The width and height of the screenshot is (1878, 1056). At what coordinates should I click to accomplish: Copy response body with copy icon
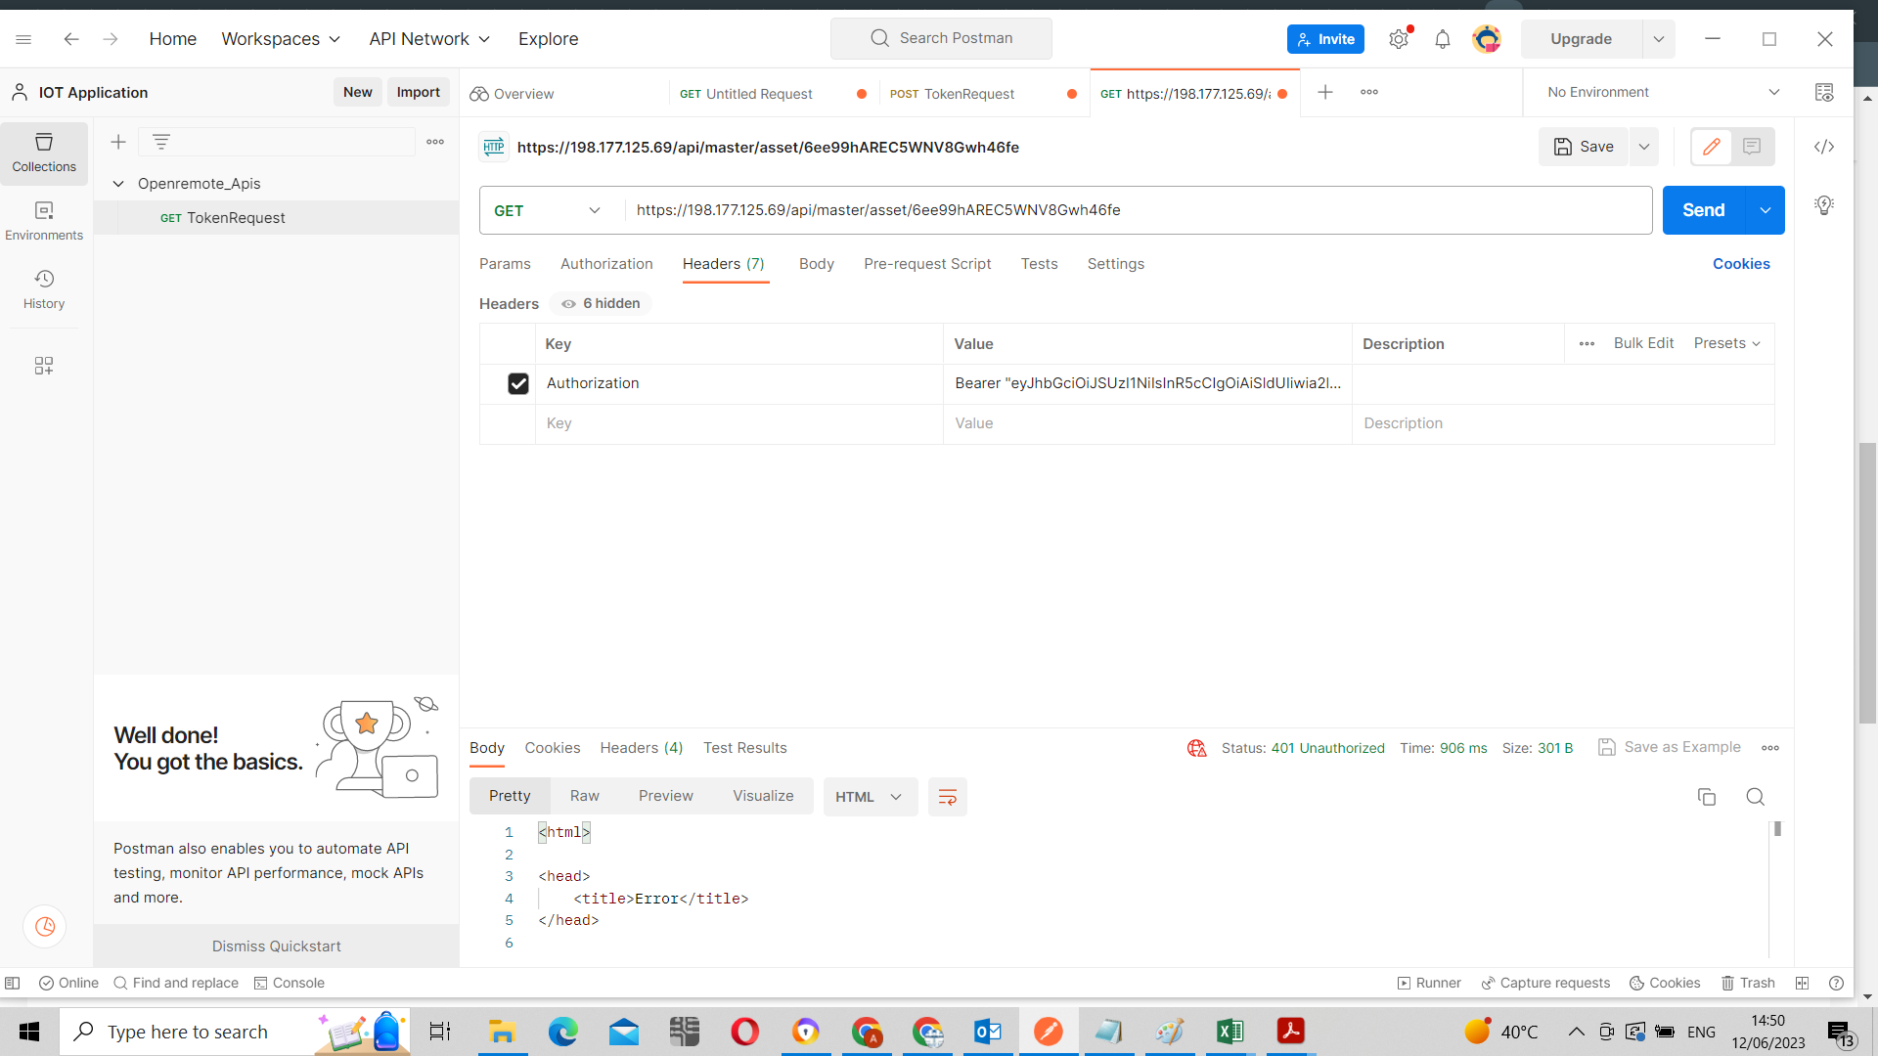pos(1707,797)
